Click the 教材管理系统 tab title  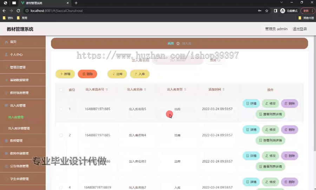click(34, 3)
